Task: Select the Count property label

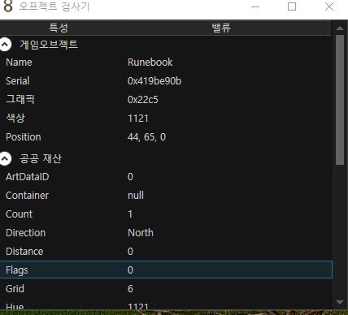Action: pos(19,214)
